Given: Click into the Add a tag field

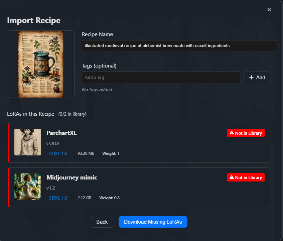Looking at the screenshot, I should pyautogui.click(x=161, y=77).
